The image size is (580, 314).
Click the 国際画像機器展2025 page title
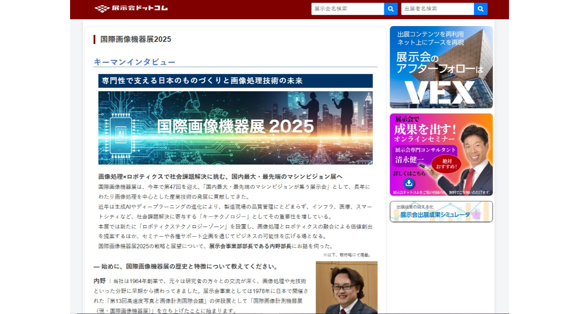(135, 39)
